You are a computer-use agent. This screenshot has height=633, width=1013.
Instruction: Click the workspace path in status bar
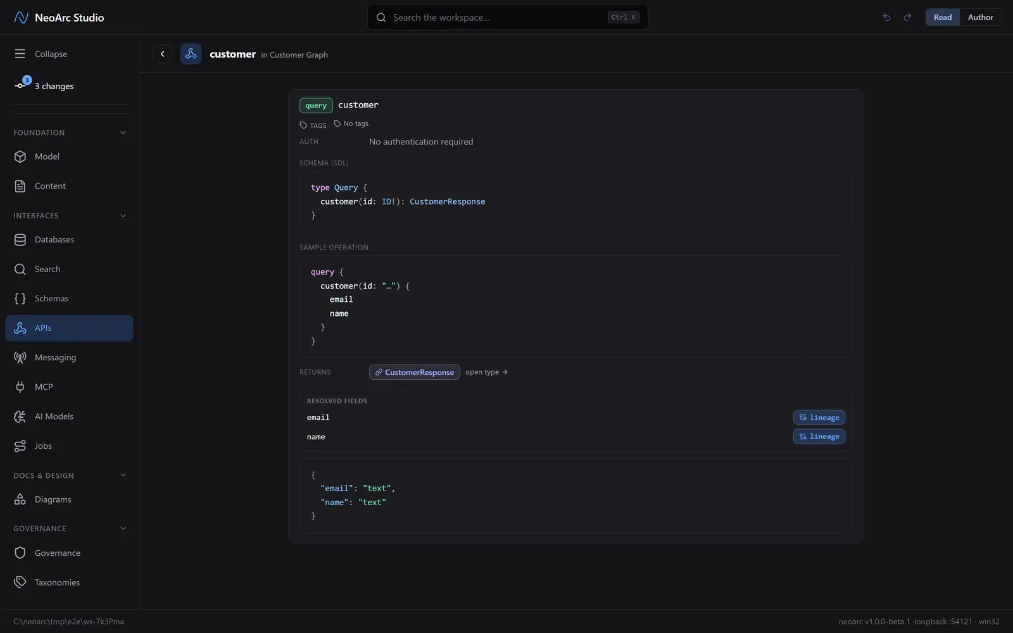(x=68, y=622)
